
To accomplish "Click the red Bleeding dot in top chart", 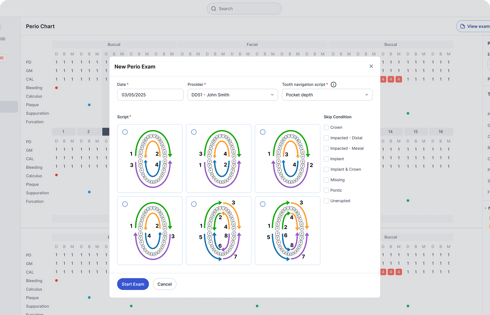I will point(56,88).
